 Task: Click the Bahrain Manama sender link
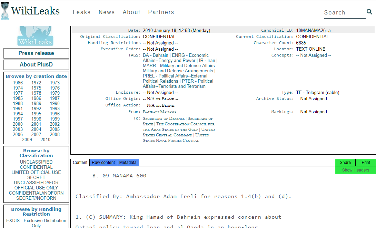point(160,112)
